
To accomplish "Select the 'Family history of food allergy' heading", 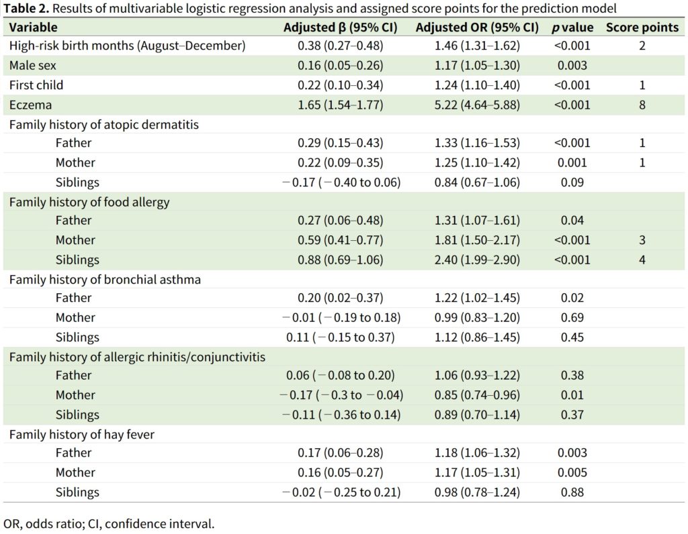I will point(89,201).
